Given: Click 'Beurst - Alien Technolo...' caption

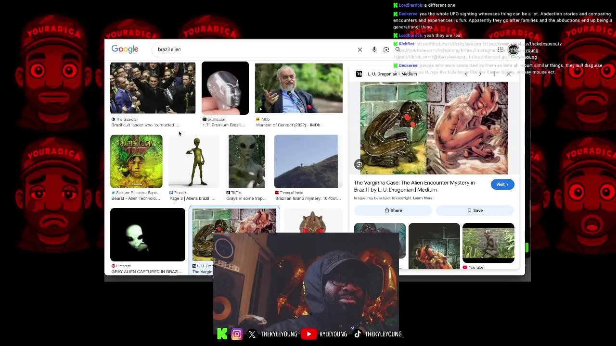Looking at the screenshot, I should point(136,198).
